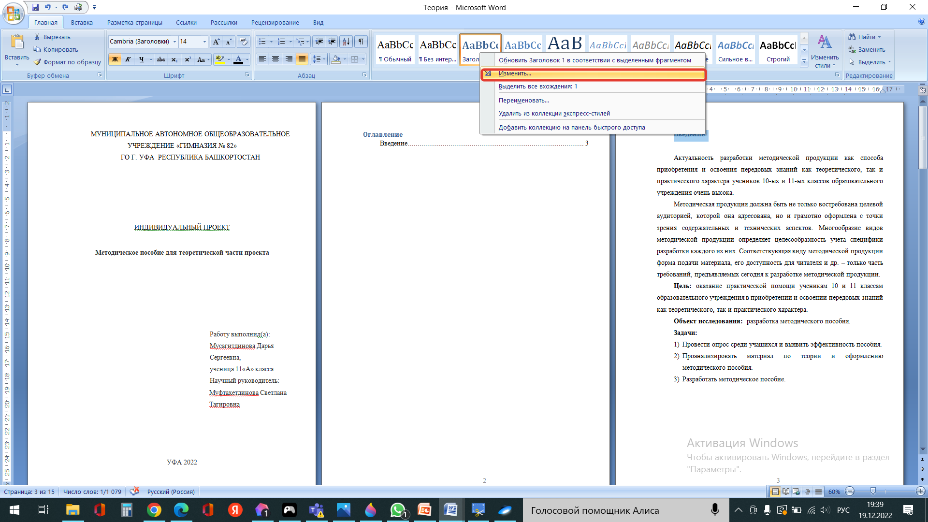
Task: Click the Заменить button
Action: [867, 49]
